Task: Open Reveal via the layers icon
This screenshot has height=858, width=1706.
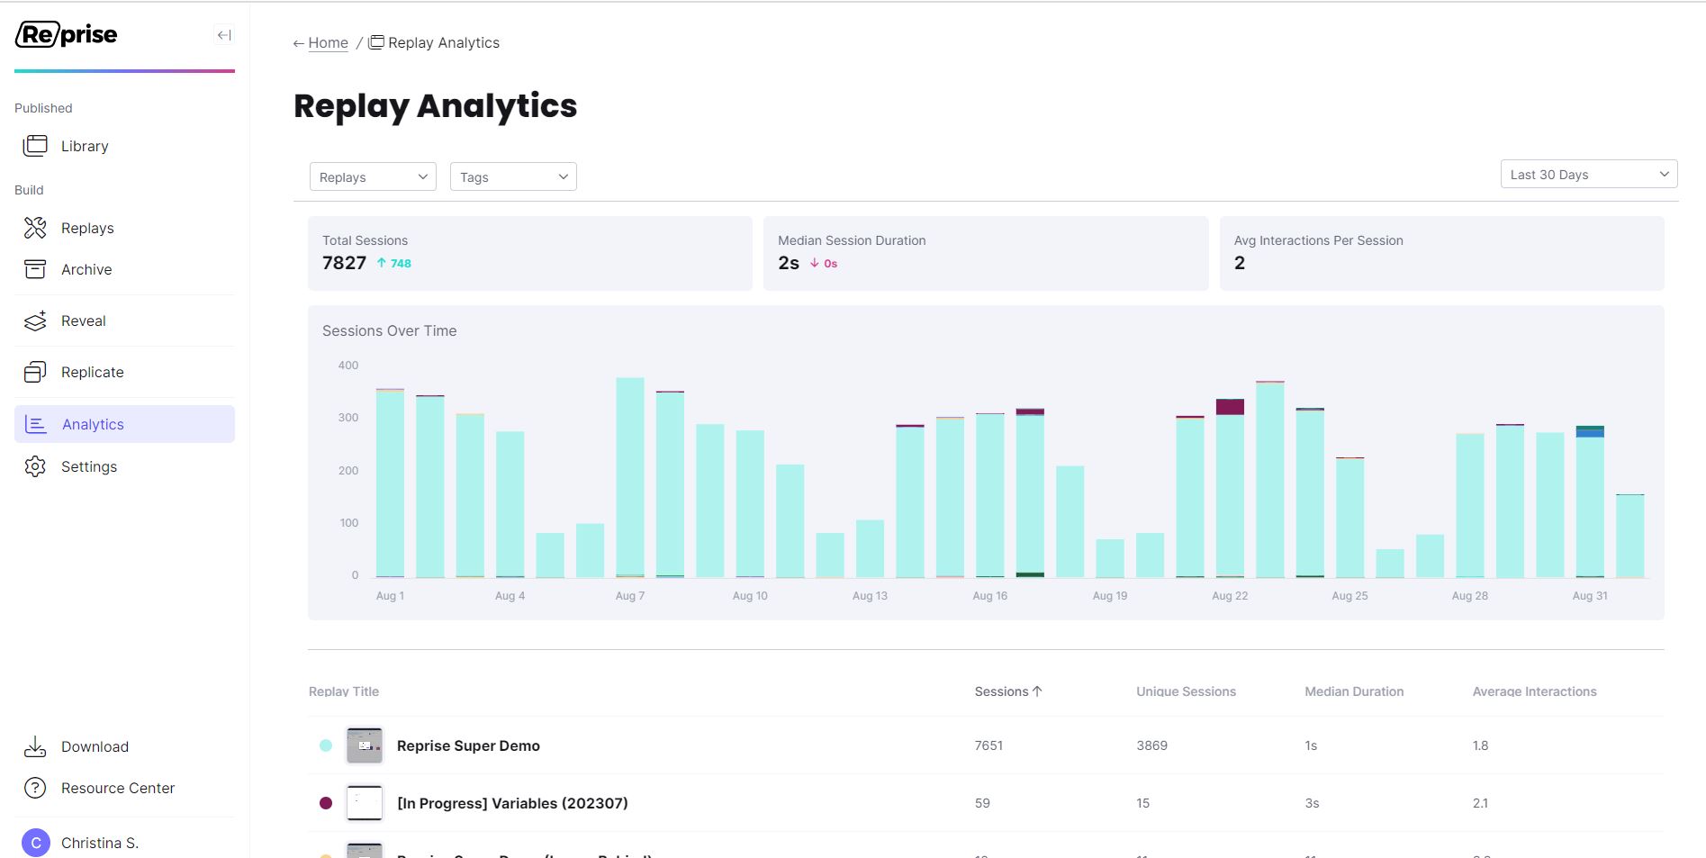Action: point(35,321)
